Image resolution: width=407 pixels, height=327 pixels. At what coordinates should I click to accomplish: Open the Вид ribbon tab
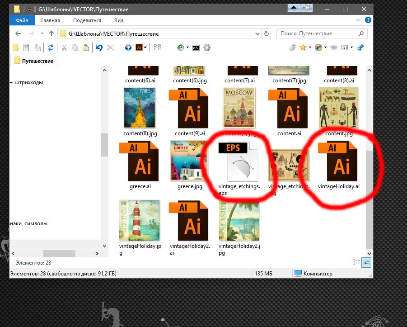(x=119, y=20)
